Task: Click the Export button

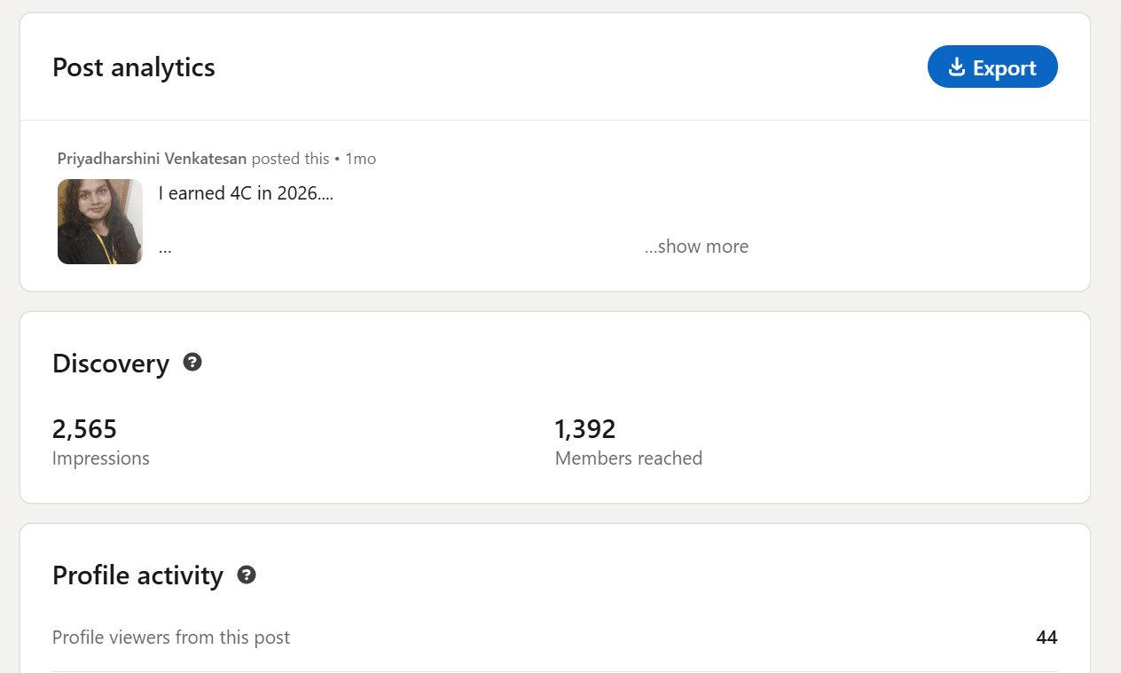Action: tap(992, 67)
